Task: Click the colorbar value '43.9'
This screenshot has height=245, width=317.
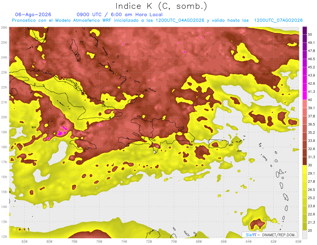Action: 311,75
